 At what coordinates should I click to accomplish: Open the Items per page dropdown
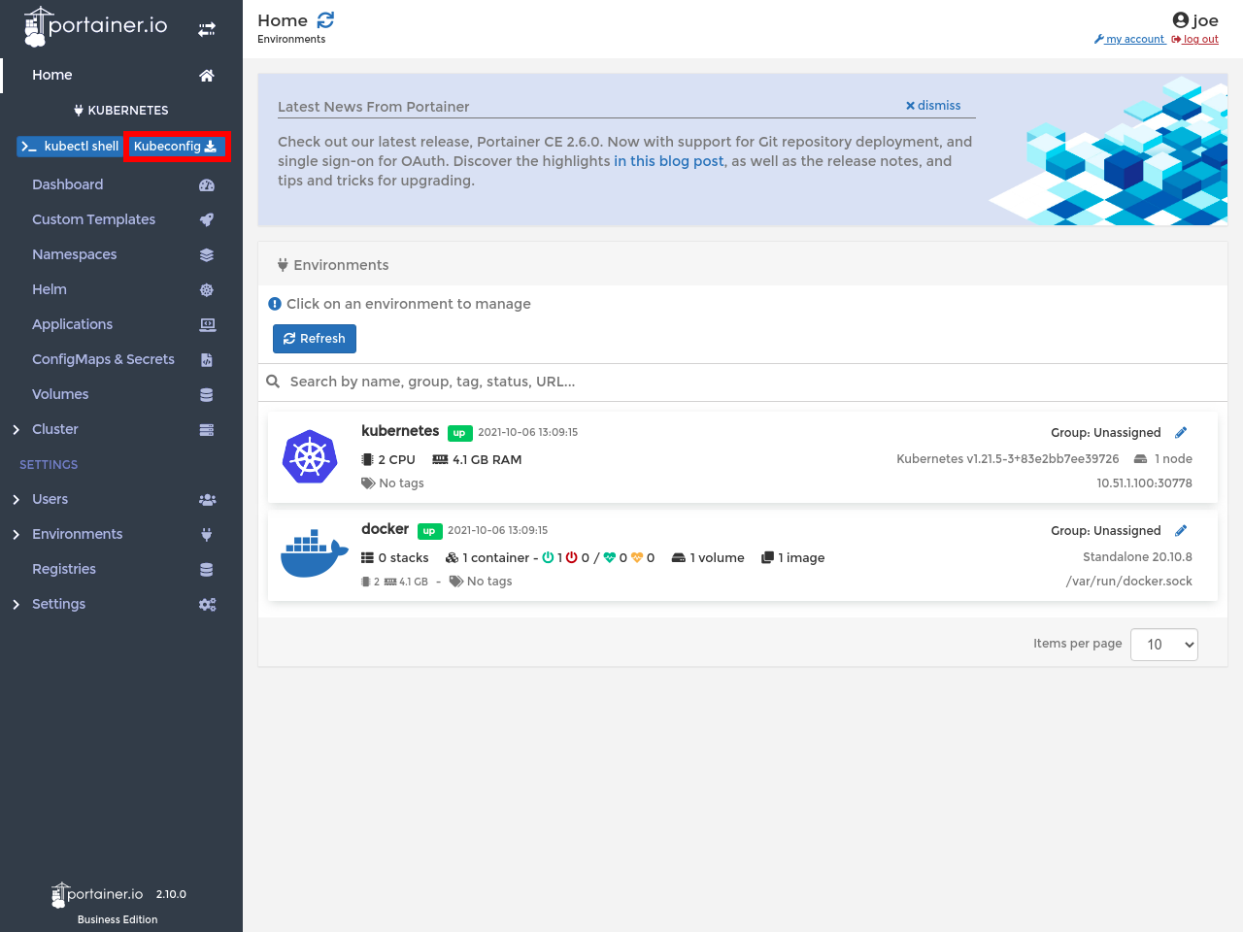(1164, 645)
